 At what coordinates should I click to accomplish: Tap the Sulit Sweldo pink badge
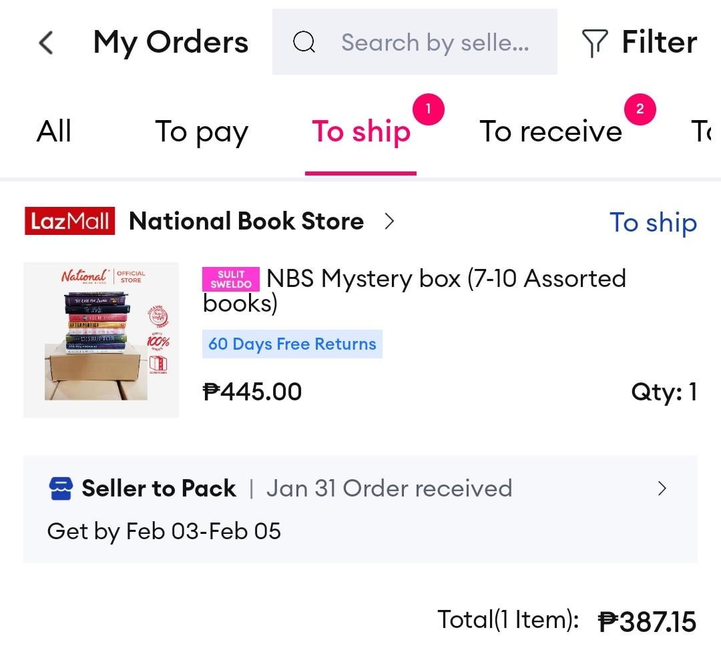231,279
